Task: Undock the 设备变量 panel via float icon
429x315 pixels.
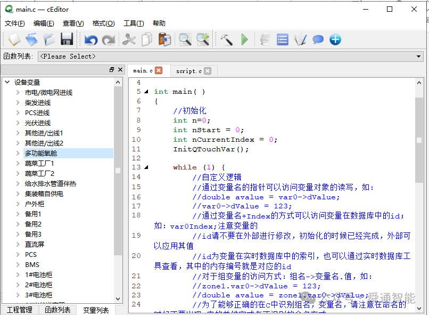Action: point(112,69)
